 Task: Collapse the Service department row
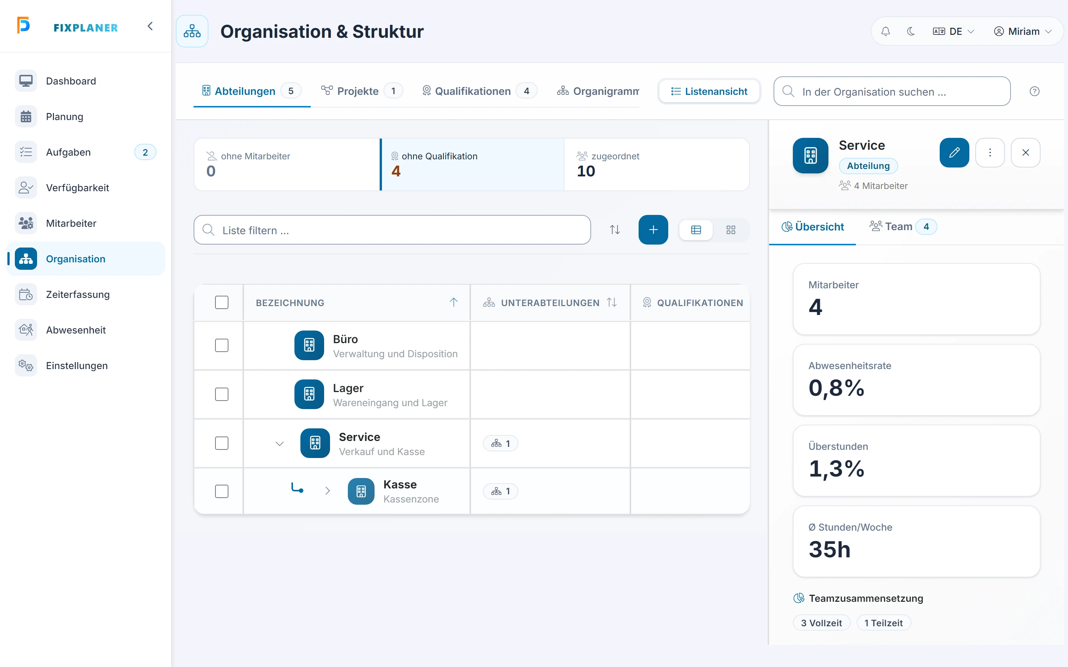coord(279,443)
